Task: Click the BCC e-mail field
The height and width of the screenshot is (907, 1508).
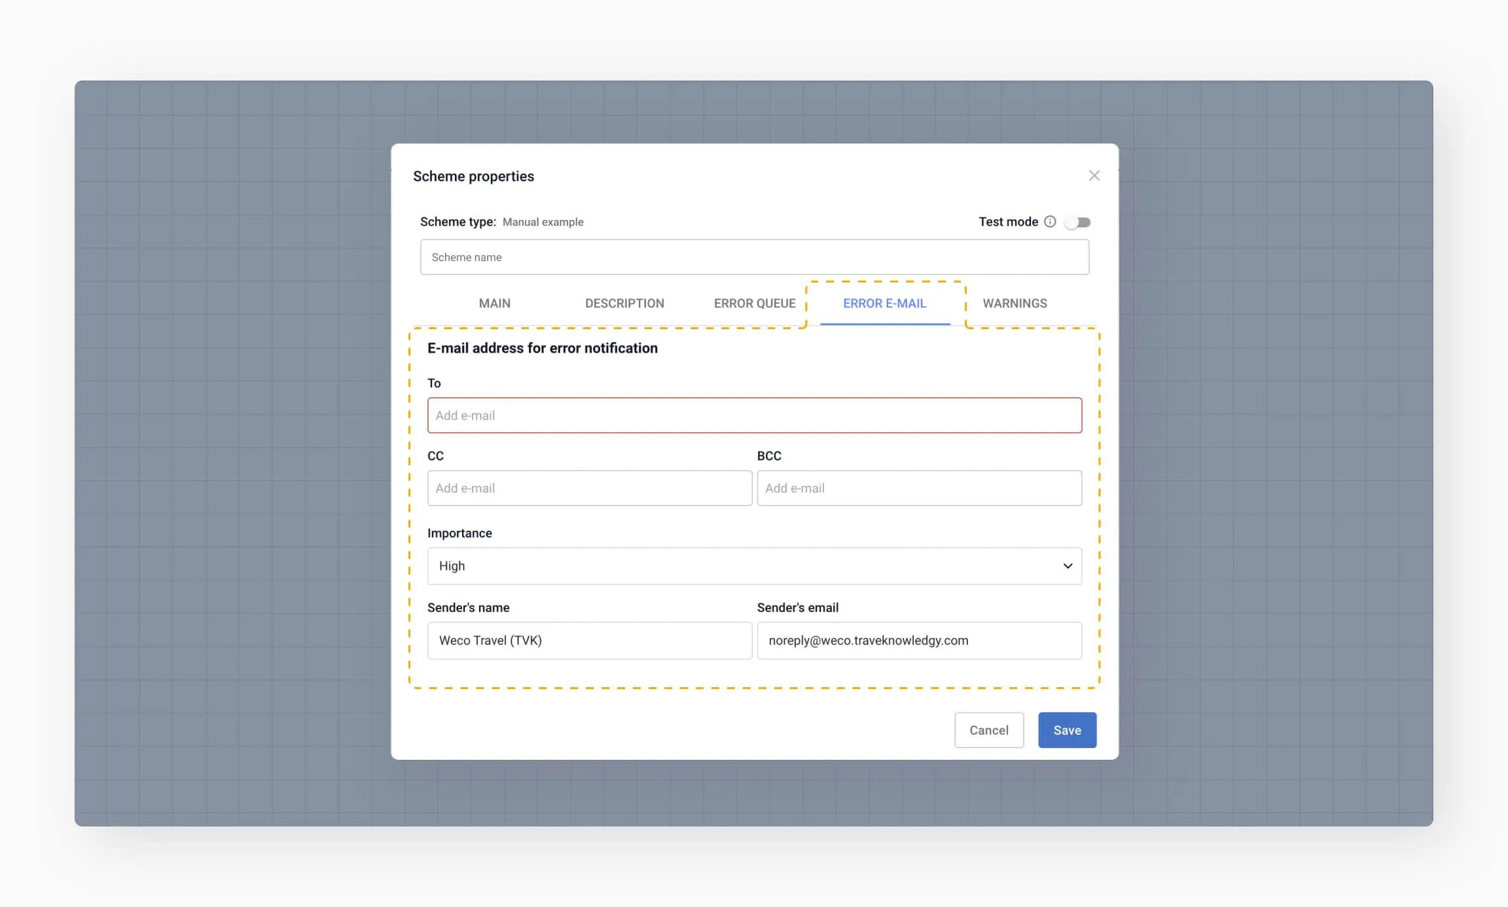Action: pos(919,488)
